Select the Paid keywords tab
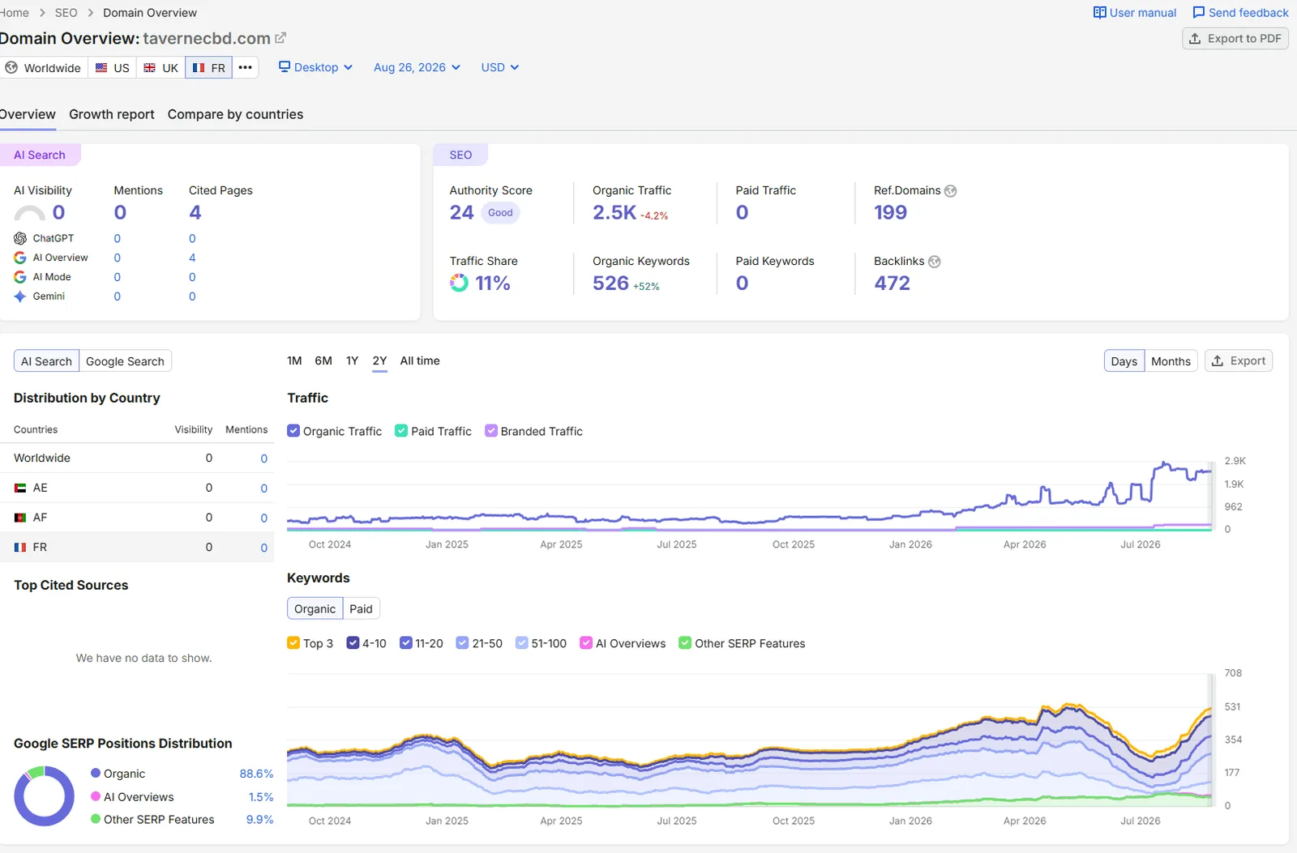 pyautogui.click(x=361, y=609)
